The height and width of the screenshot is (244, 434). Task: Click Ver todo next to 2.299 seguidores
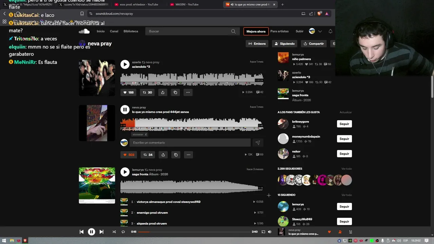pos(347,169)
